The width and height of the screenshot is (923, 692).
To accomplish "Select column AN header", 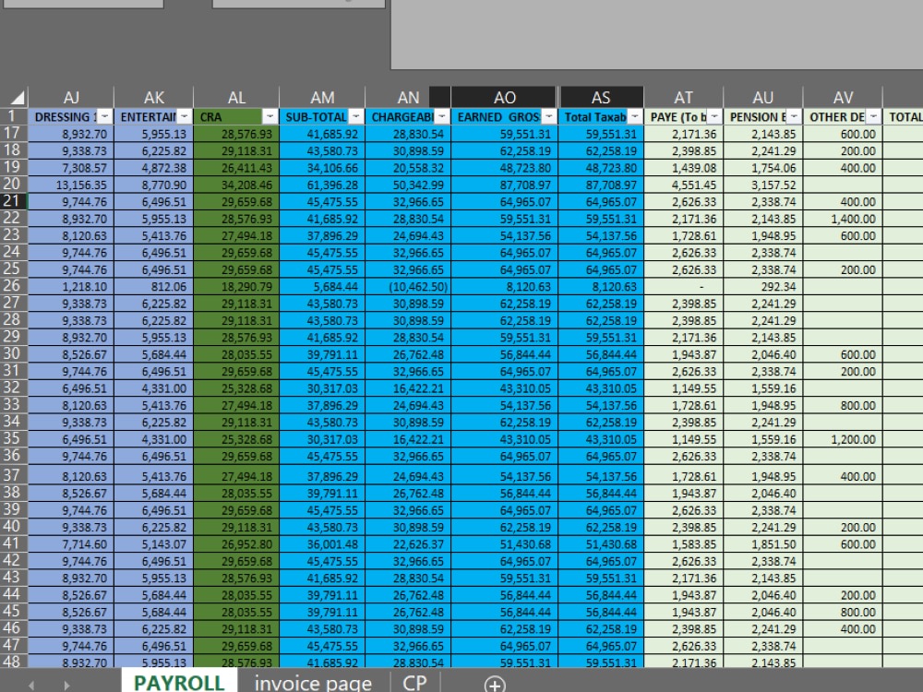I will [408, 97].
